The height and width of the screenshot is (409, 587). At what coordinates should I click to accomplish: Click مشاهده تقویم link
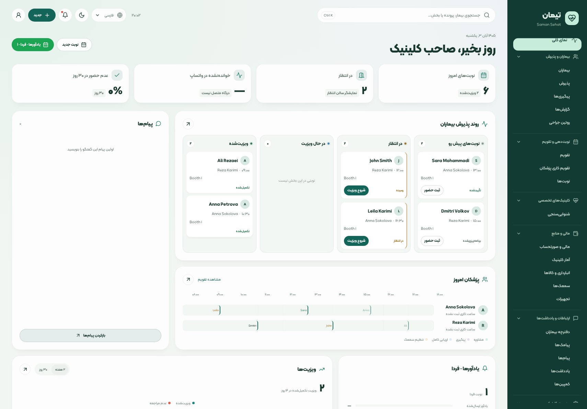pyautogui.click(x=209, y=280)
